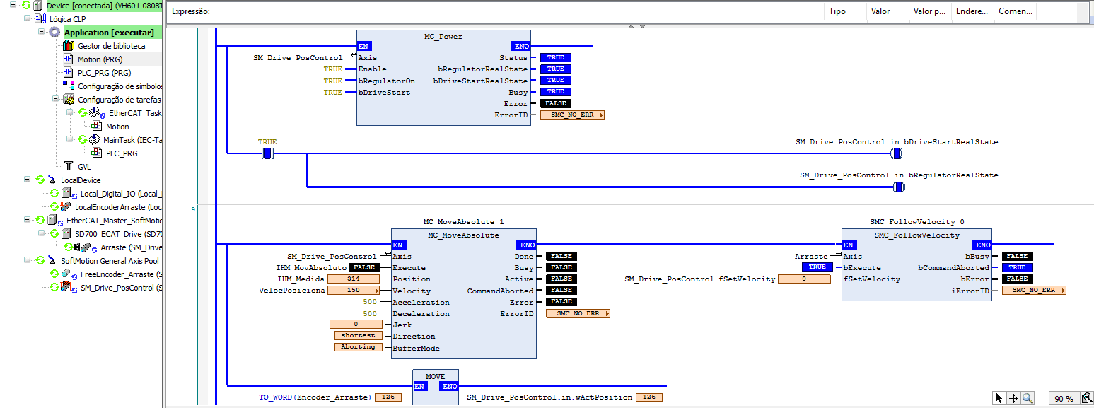Collapse the Configuração de tarefas node
Image resolution: width=1094 pixels, height=408 pixels.
point(56,100)
